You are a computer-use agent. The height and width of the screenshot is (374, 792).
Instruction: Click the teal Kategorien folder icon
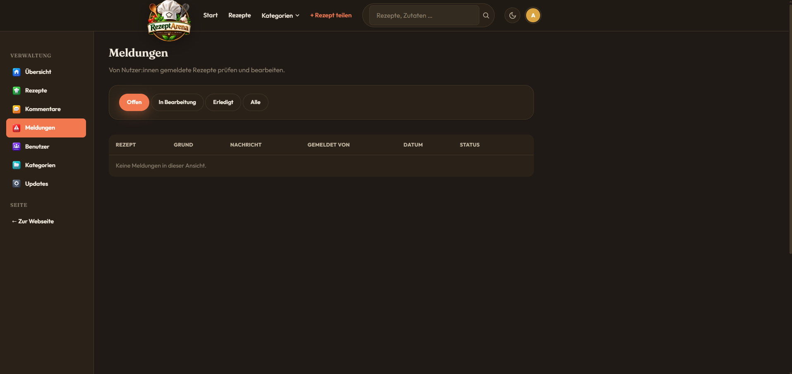17,165
